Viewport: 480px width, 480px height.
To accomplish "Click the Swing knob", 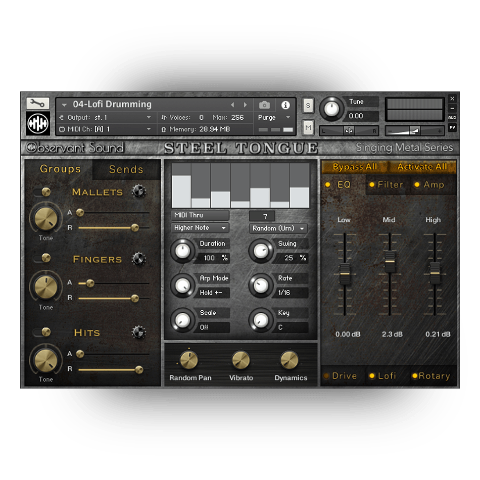I will click(261, 251).
